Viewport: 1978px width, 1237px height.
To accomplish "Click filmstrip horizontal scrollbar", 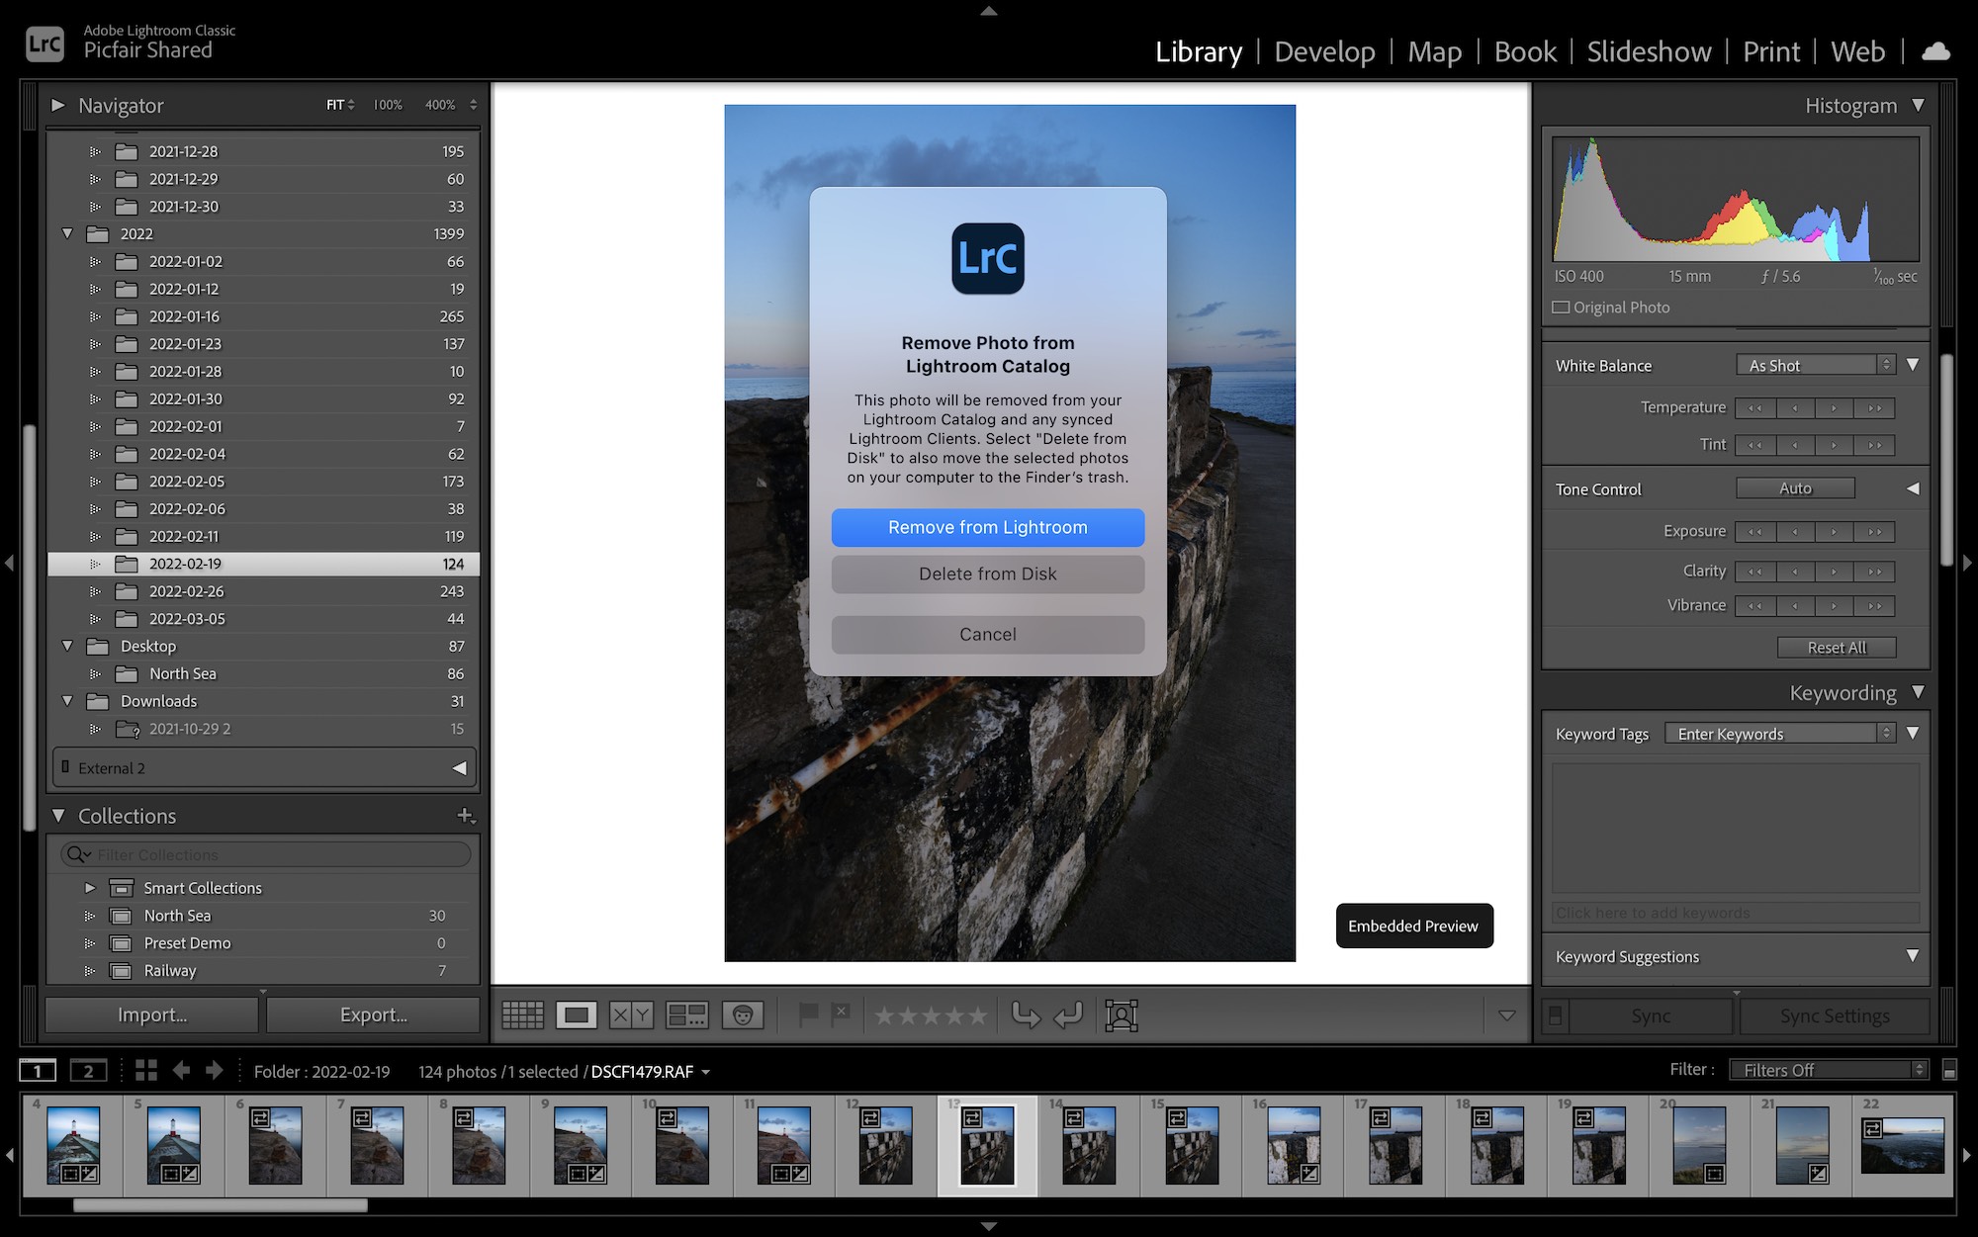I will tap(220, 1205).
